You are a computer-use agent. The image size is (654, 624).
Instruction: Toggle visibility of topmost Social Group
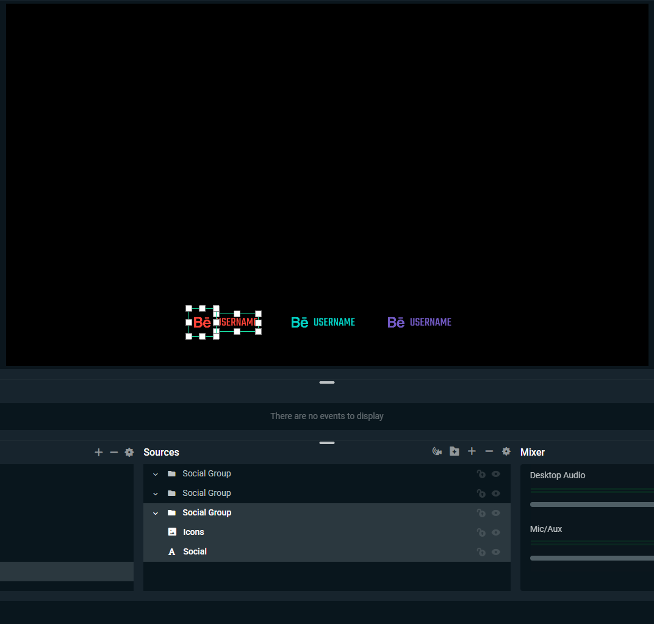[x=496, y=474]
